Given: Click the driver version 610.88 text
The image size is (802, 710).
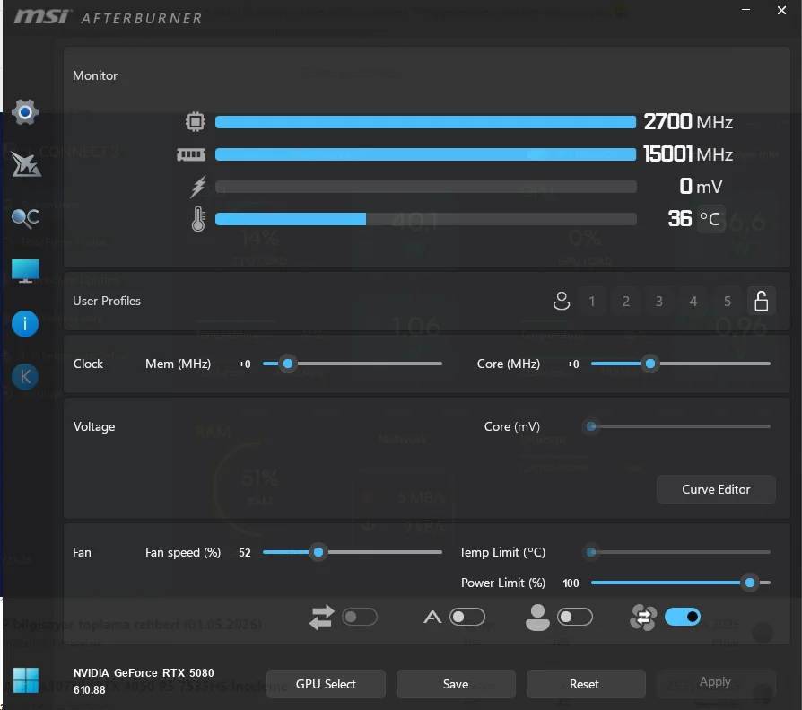Looking at the screenshot, I should 90,690.
